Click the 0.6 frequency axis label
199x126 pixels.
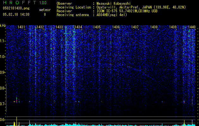pyautogui.click(x=3, y=120)
